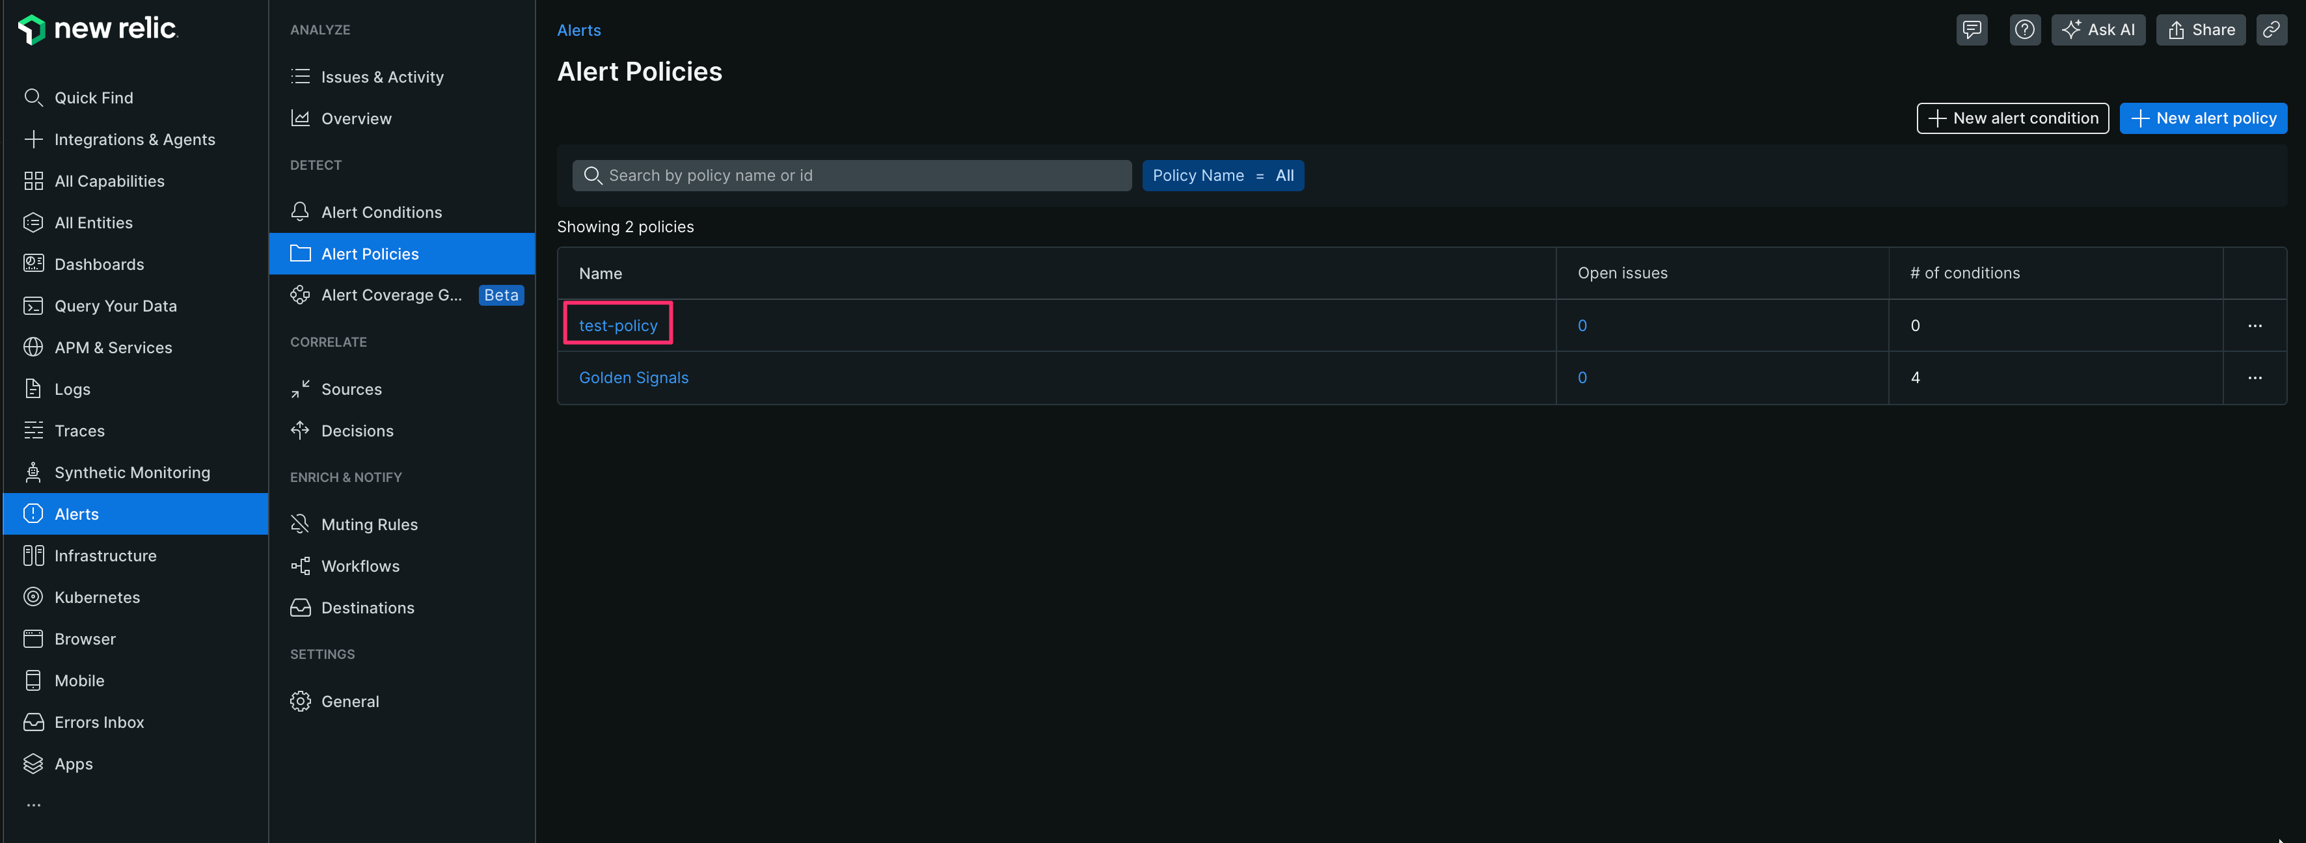Expand options for the Golden Signals row

(x=2255, y=378)
